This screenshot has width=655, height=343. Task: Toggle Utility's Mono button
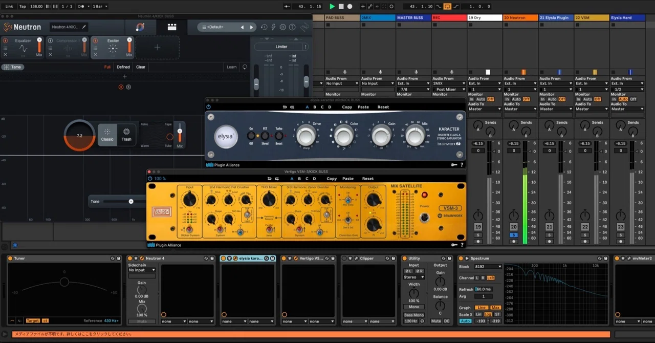click(414, 307)
